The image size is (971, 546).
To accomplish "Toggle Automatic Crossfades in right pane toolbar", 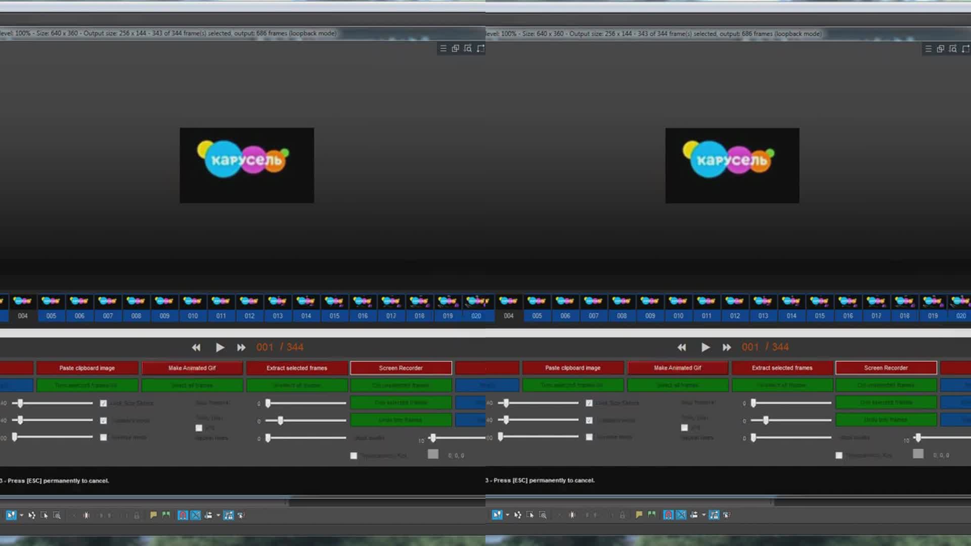I will click(681, 515).
